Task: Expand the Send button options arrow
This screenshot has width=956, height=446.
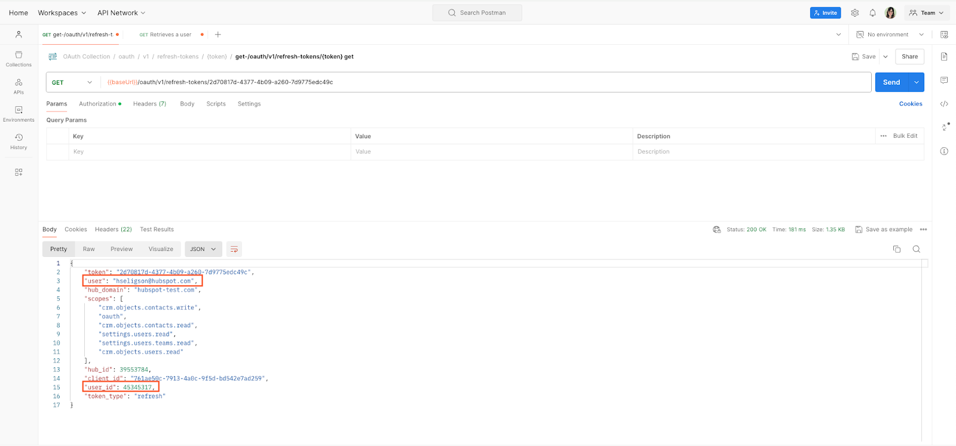Action: click(x=916, y=82)
